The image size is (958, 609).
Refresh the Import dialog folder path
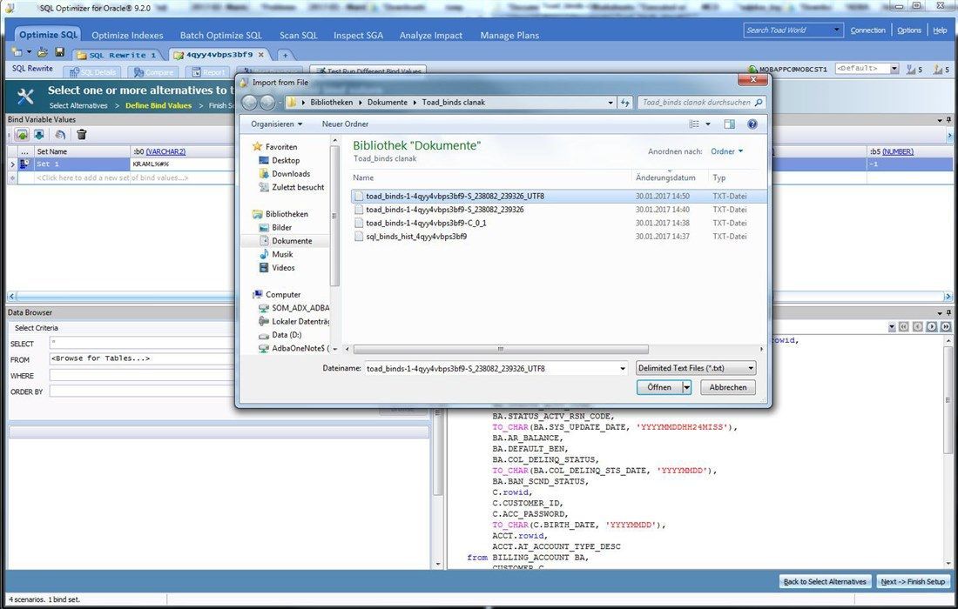pyautogui.click(x=625, y=103)
